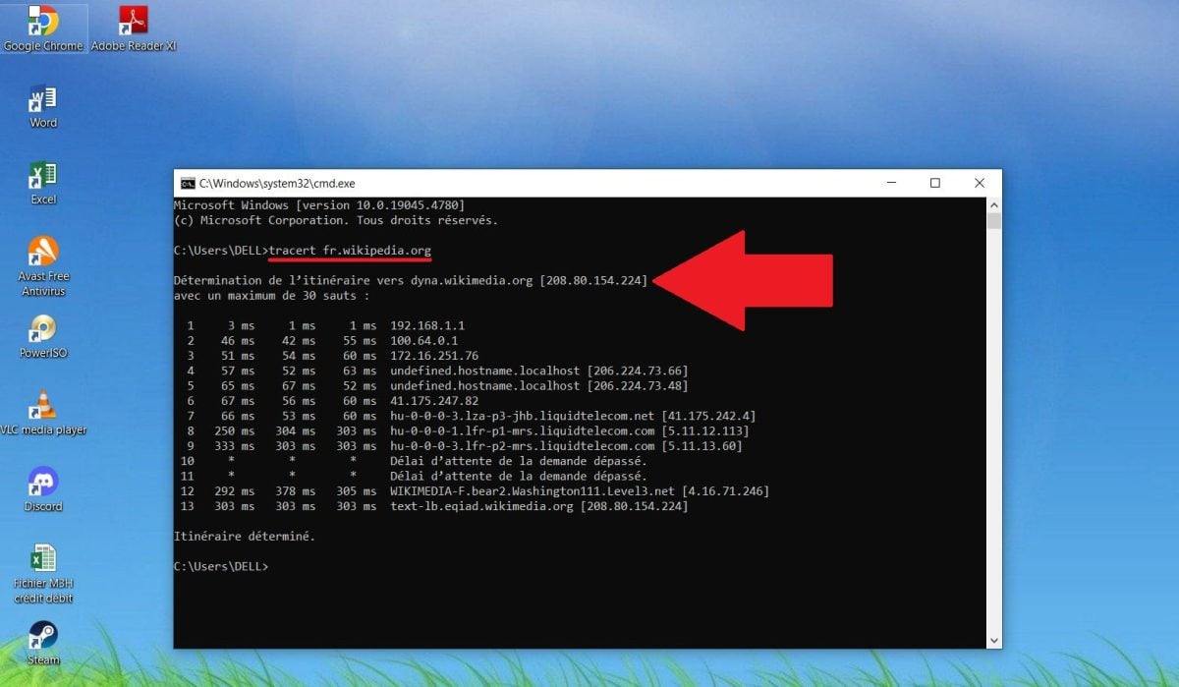Screen dimensions: 1179x687
Task: Select the Word desktop shortcut
Action: (43, 106)
